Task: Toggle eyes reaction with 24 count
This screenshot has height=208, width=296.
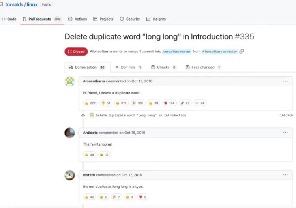Action: click(x=200, y=103)
